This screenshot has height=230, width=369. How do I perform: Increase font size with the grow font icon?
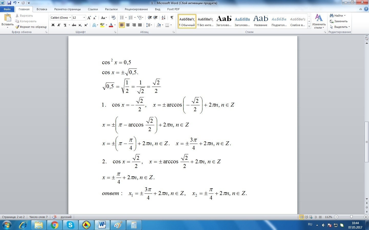point(89,18)
